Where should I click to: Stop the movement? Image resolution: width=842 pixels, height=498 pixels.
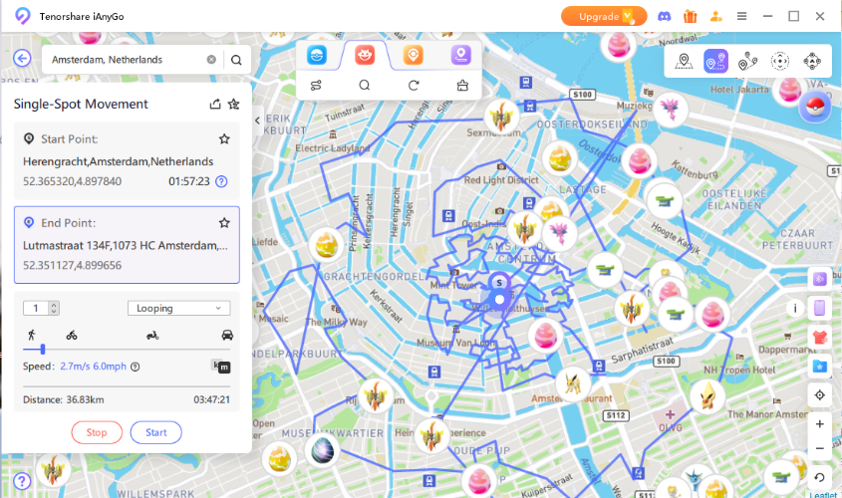(97, 432)
